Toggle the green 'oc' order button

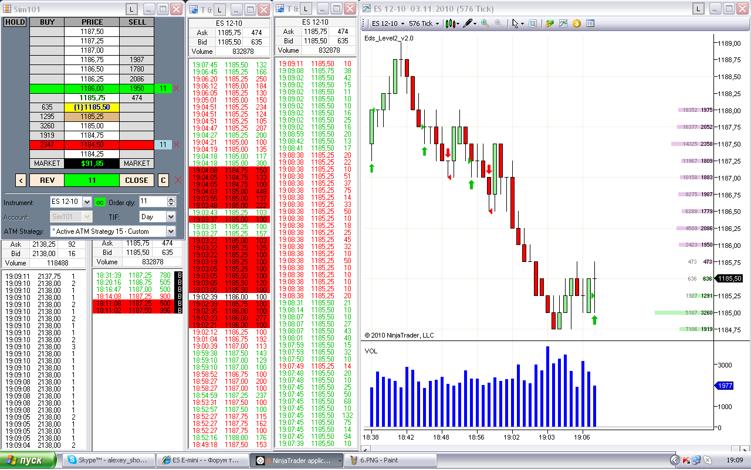(x=100, y=202)
